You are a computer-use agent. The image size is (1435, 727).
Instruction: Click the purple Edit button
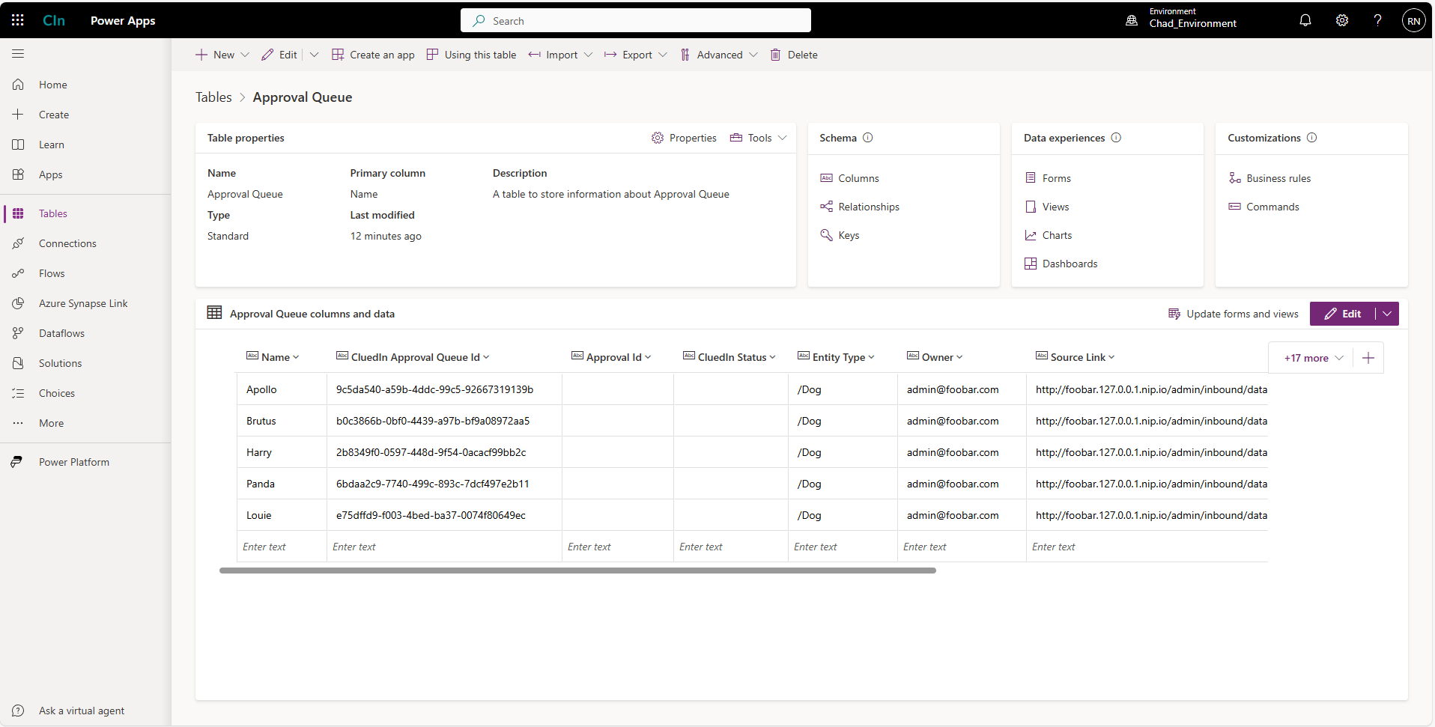1343,314
